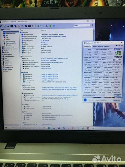Click the Update Now button

[116, 100]
